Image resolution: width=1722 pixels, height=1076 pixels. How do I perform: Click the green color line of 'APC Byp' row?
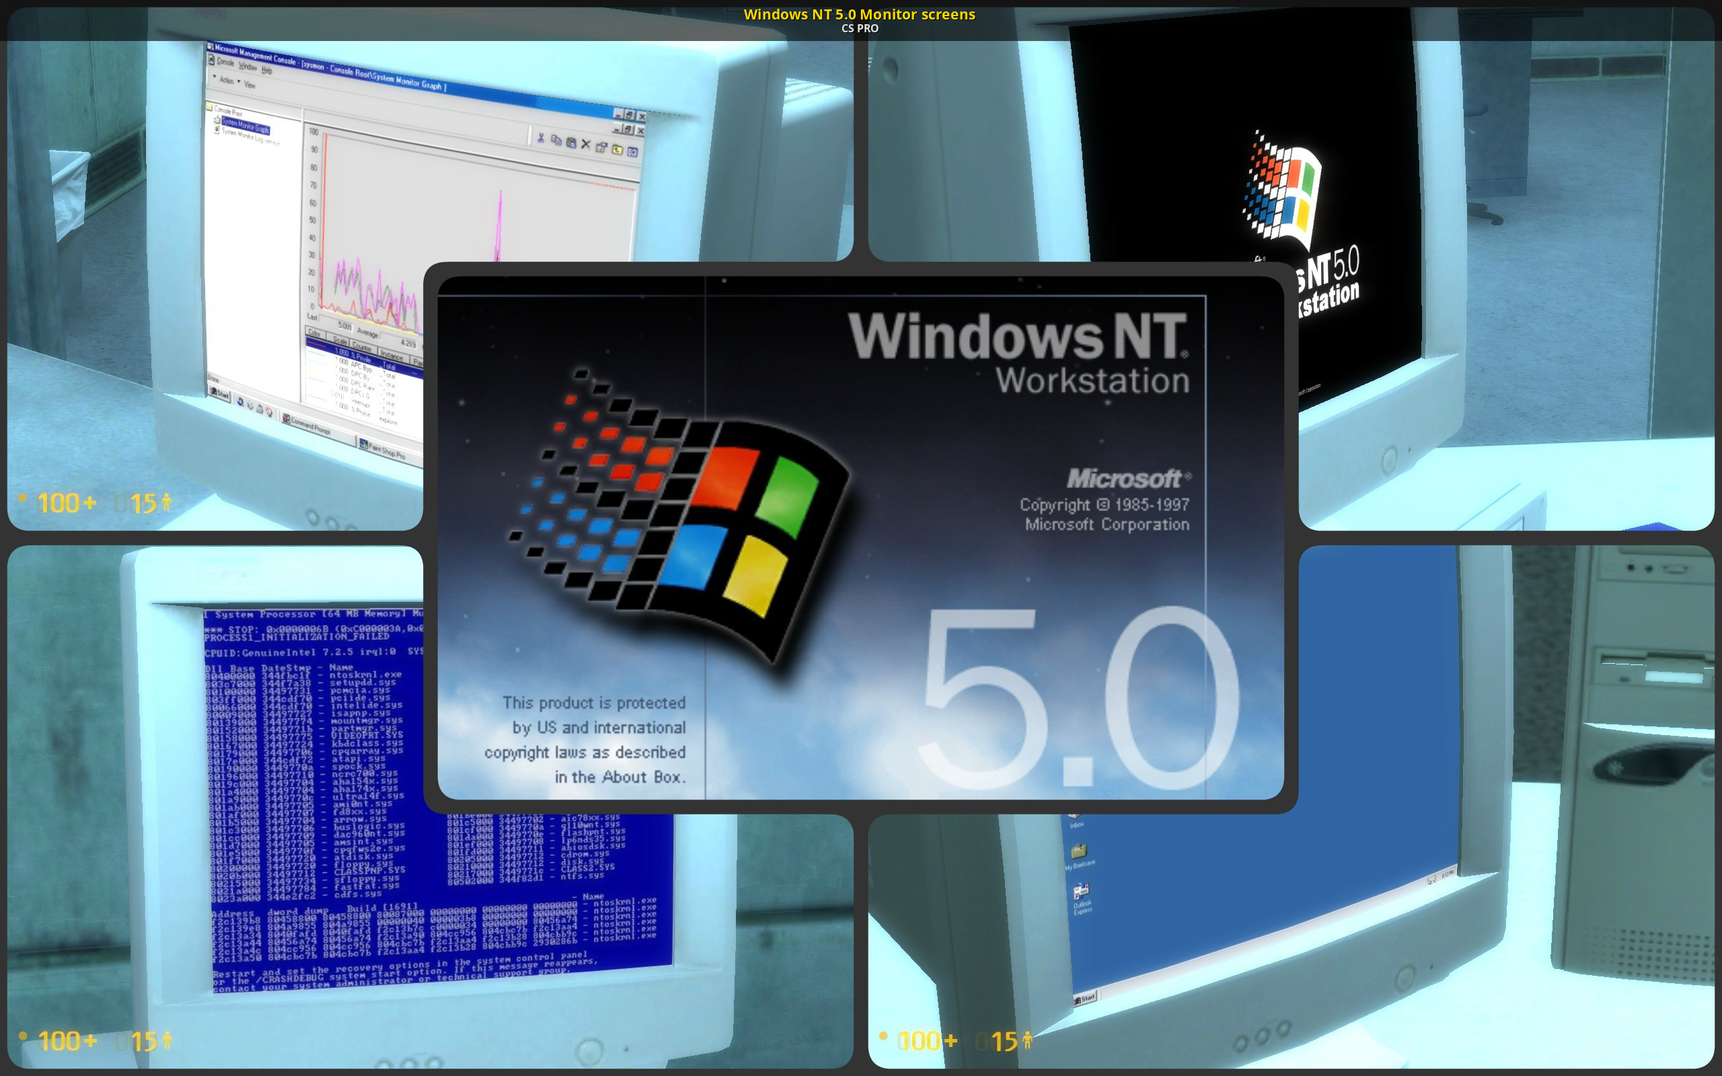pos(318,352)
